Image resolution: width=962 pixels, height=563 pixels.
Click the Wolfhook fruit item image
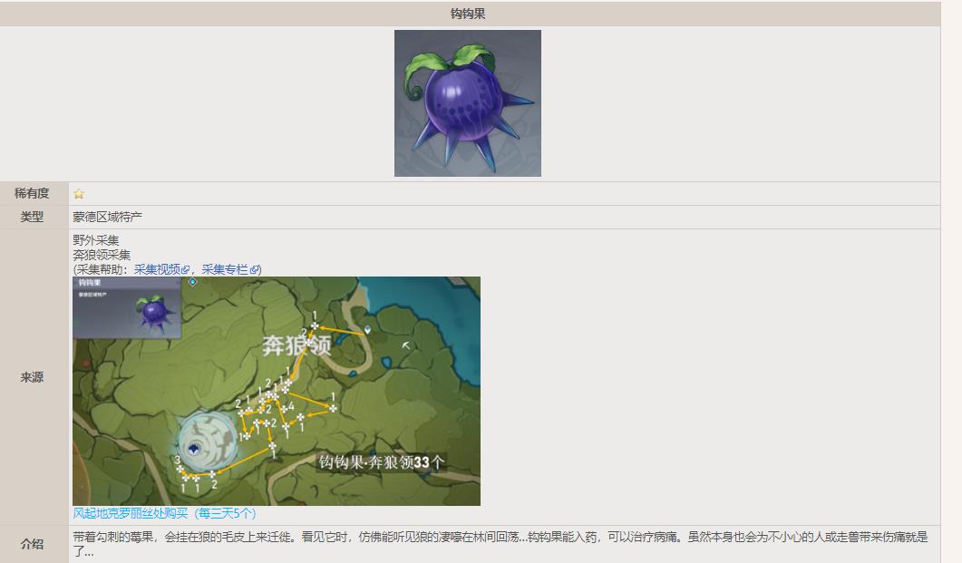(x=467, y=102)
